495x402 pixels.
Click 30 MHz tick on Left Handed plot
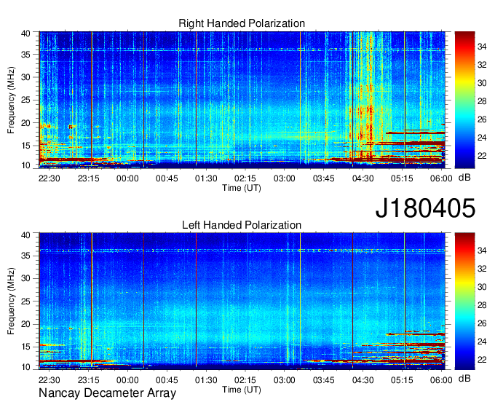25,278
